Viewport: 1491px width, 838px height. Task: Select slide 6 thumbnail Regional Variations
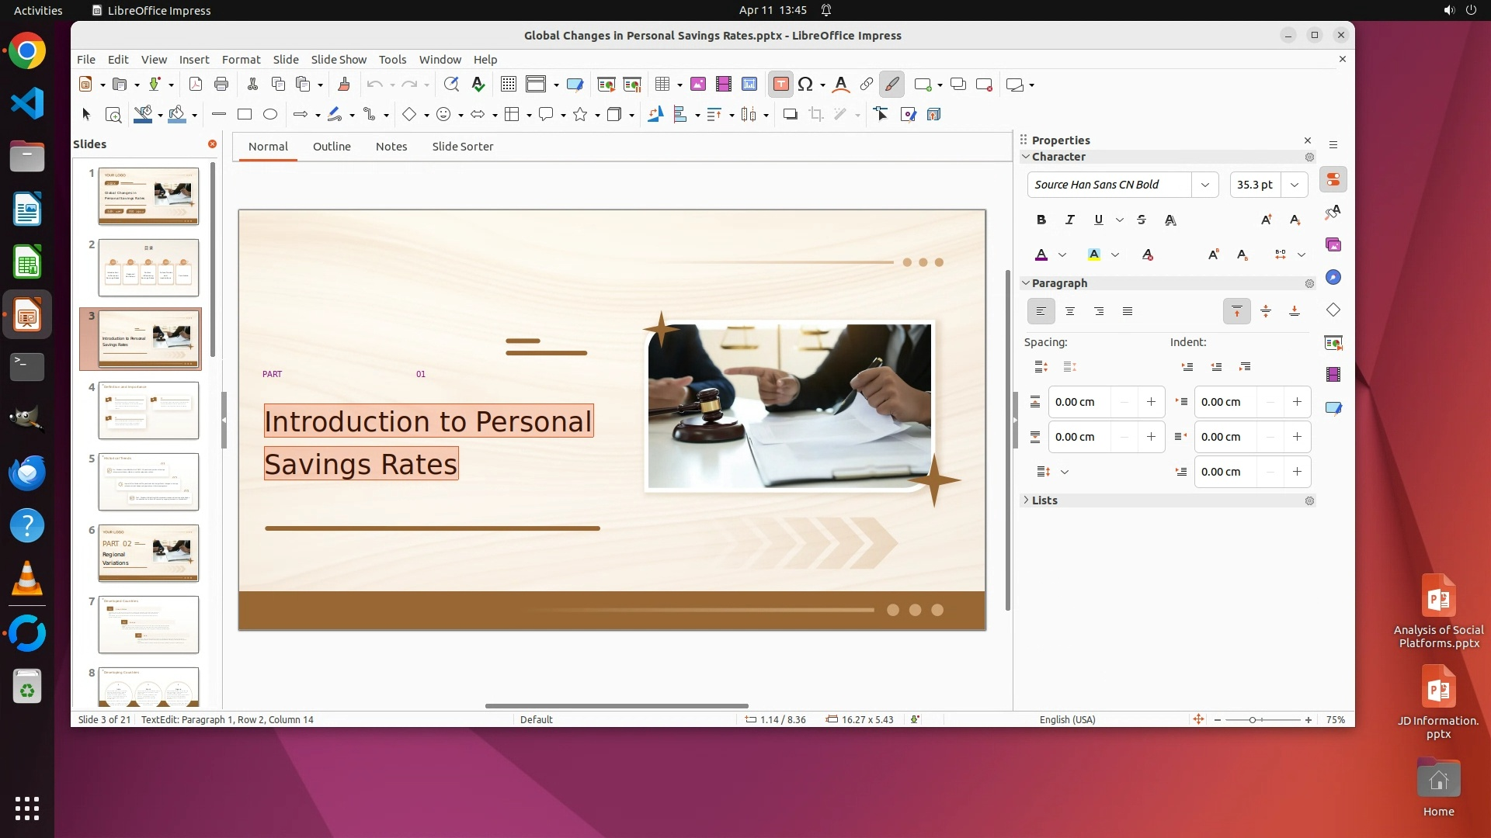148,553
